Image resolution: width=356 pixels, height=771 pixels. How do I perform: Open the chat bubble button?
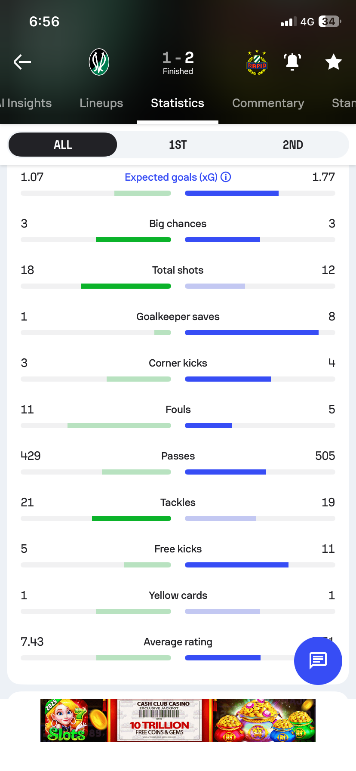(x=318, y=660)
